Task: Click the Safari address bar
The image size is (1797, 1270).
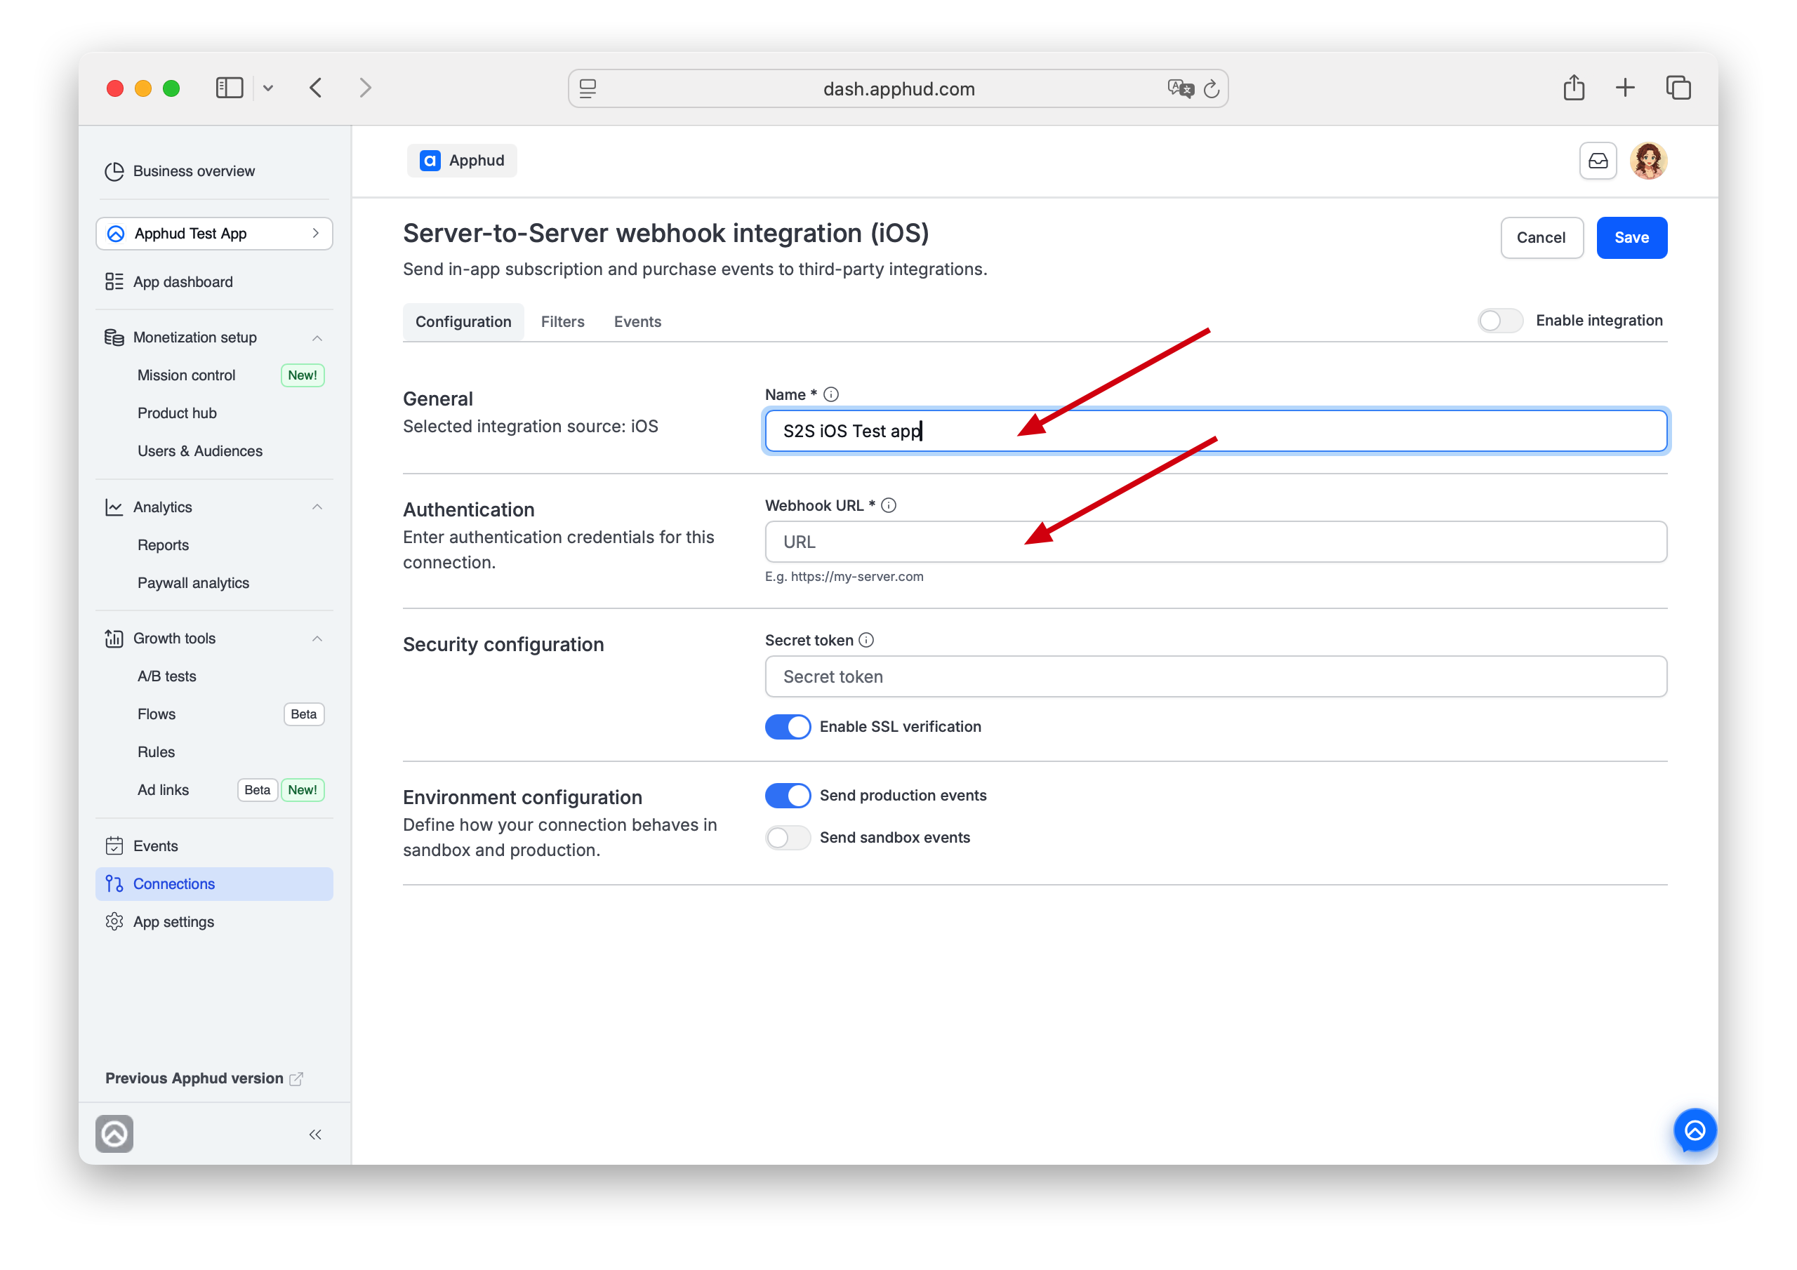Action: (898, 89)
